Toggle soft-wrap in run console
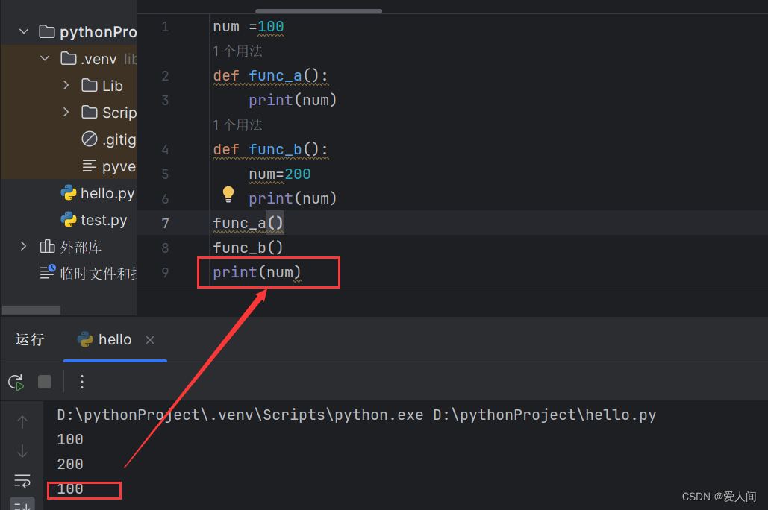Screen dimensions: 768x510 click(x=22, y=481)
